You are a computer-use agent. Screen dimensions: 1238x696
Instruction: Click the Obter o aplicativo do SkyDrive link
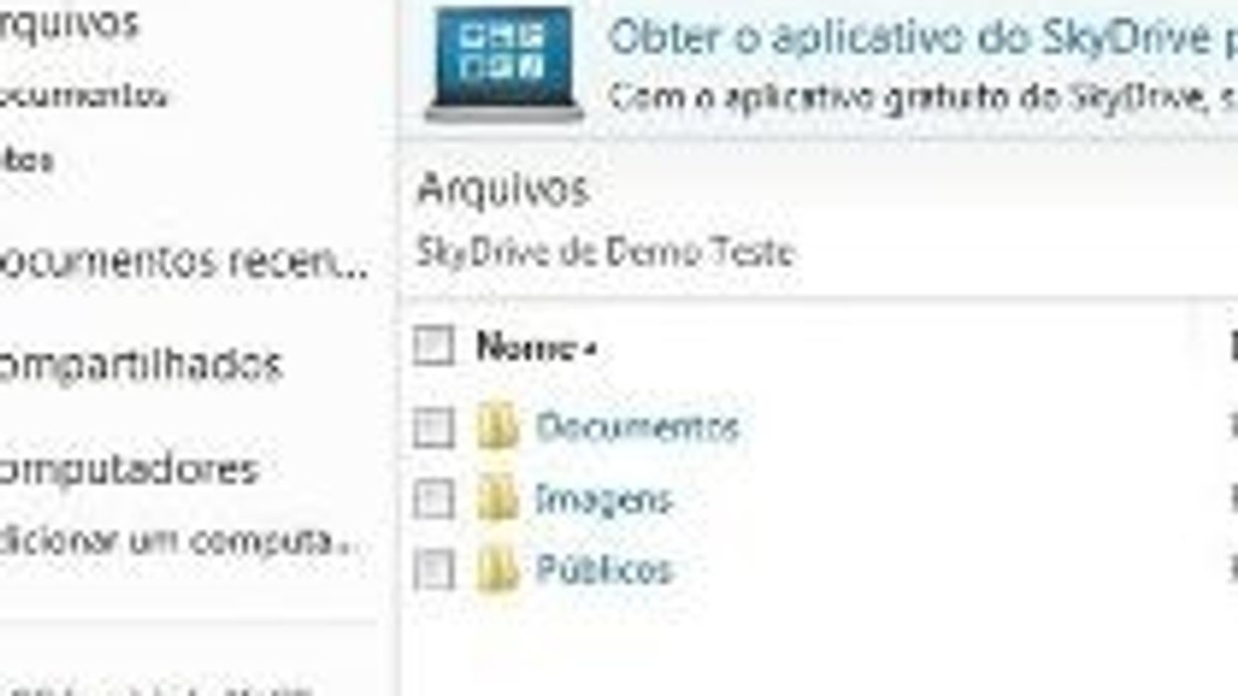coord(915,38)
